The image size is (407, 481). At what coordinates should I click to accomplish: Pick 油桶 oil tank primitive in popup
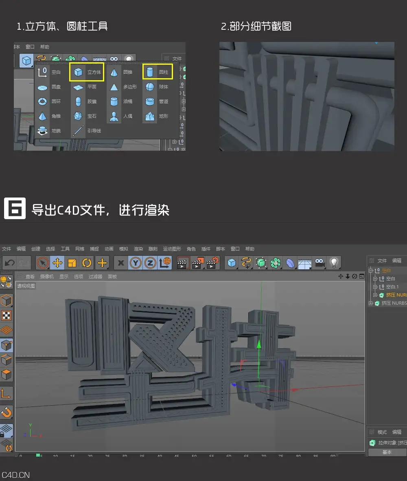(x=121, y=101)
